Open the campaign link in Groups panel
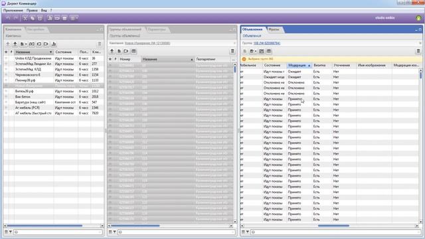425x239 pixels. [147, 43]
